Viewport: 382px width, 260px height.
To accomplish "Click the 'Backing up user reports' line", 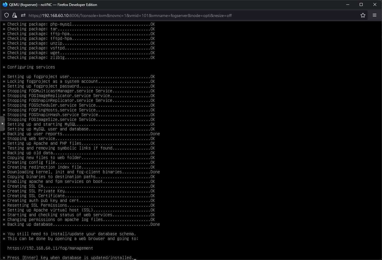I will coord(81,134).
